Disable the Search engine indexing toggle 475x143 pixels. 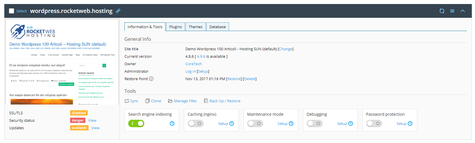[136, 123]
